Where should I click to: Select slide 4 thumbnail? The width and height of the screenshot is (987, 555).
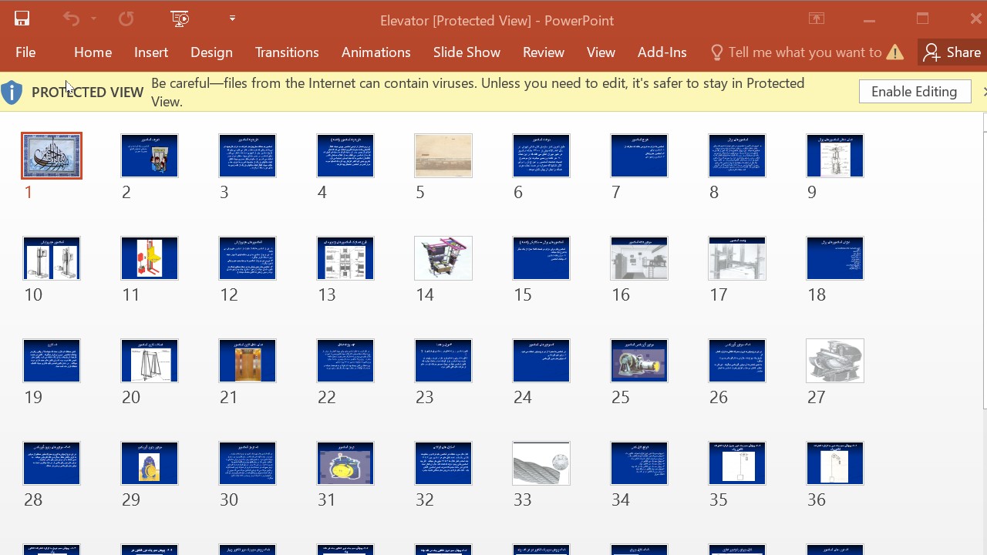coord(345,156)
